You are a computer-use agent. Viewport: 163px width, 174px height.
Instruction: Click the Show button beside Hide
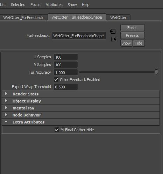[x=126, y=43]
